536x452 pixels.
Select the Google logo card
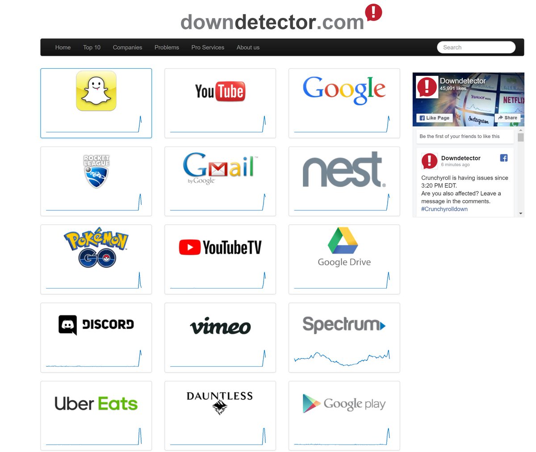tap(344, 103)
